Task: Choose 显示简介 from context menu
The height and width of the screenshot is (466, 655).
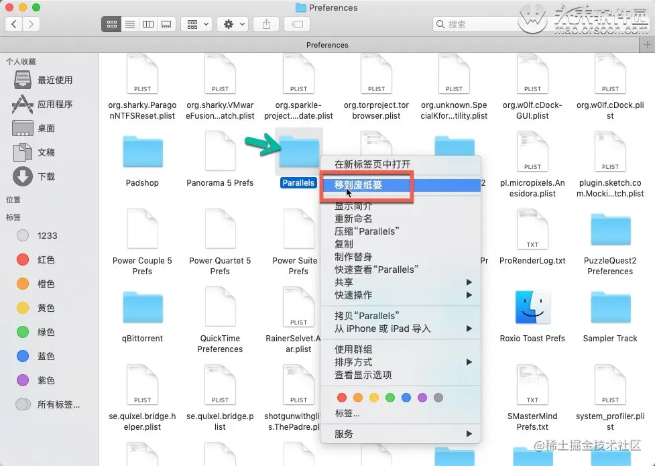Action: click(x=401, y=206)
